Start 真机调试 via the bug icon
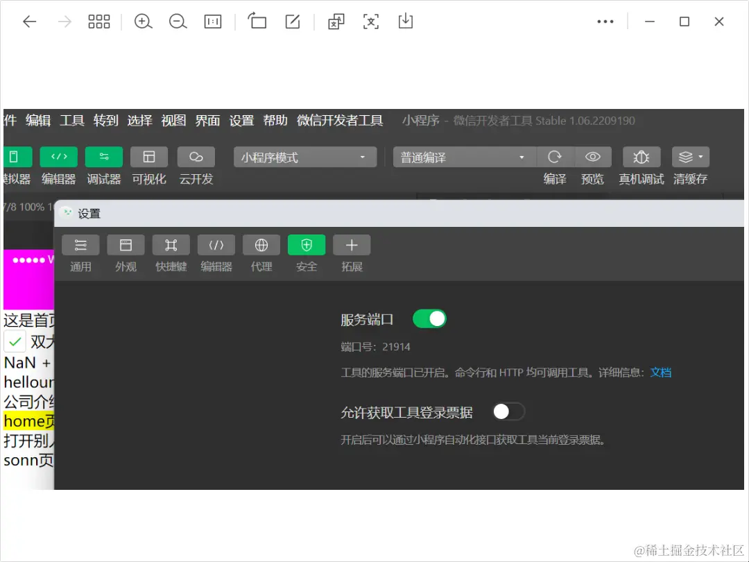The image size is (749, 562). 641,157
